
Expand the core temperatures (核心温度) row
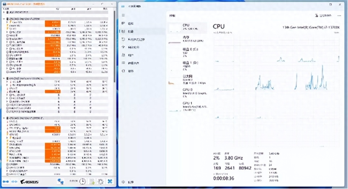click(x=7, y=81)
